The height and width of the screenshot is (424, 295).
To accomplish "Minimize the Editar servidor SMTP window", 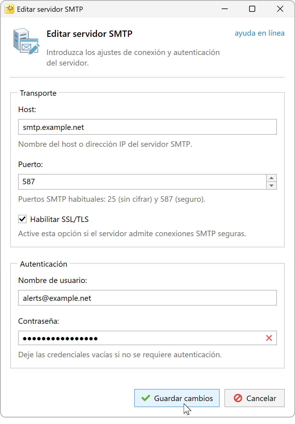I will 225,9.
